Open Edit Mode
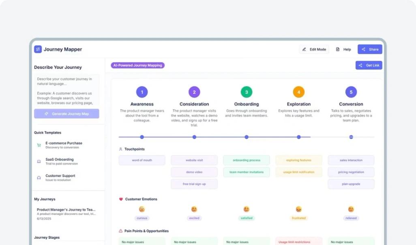 tap(314, 49)
